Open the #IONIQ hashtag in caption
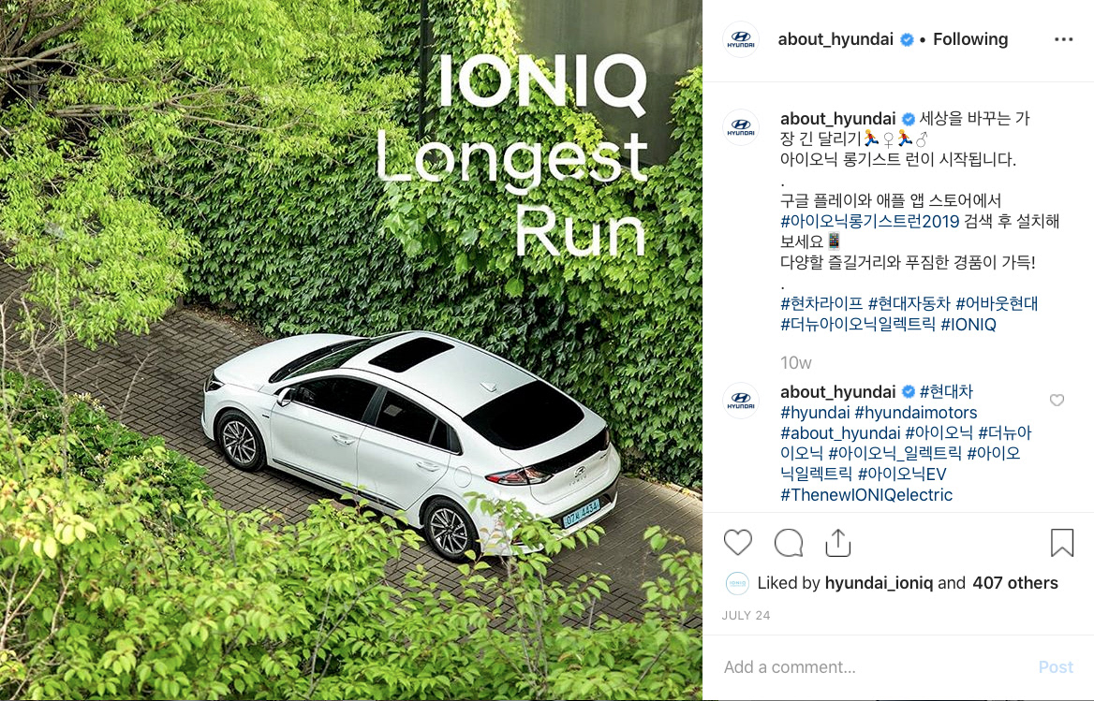 (968, 325)
